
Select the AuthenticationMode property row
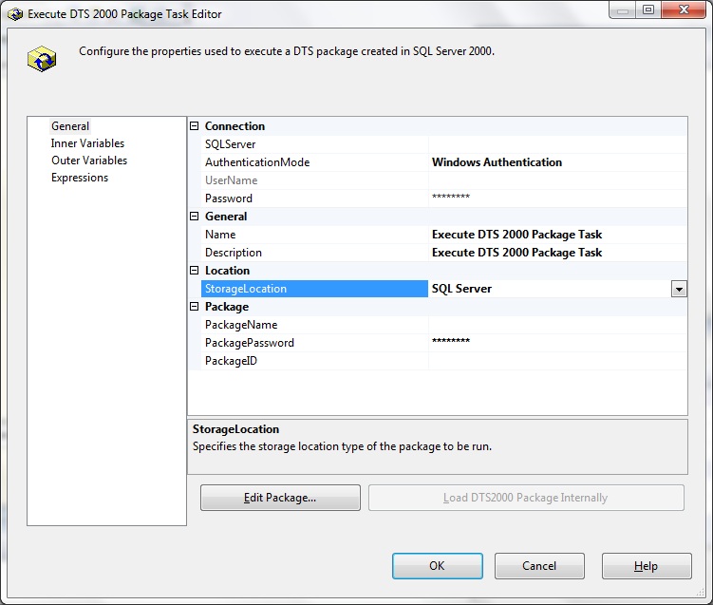coord(443,162)
